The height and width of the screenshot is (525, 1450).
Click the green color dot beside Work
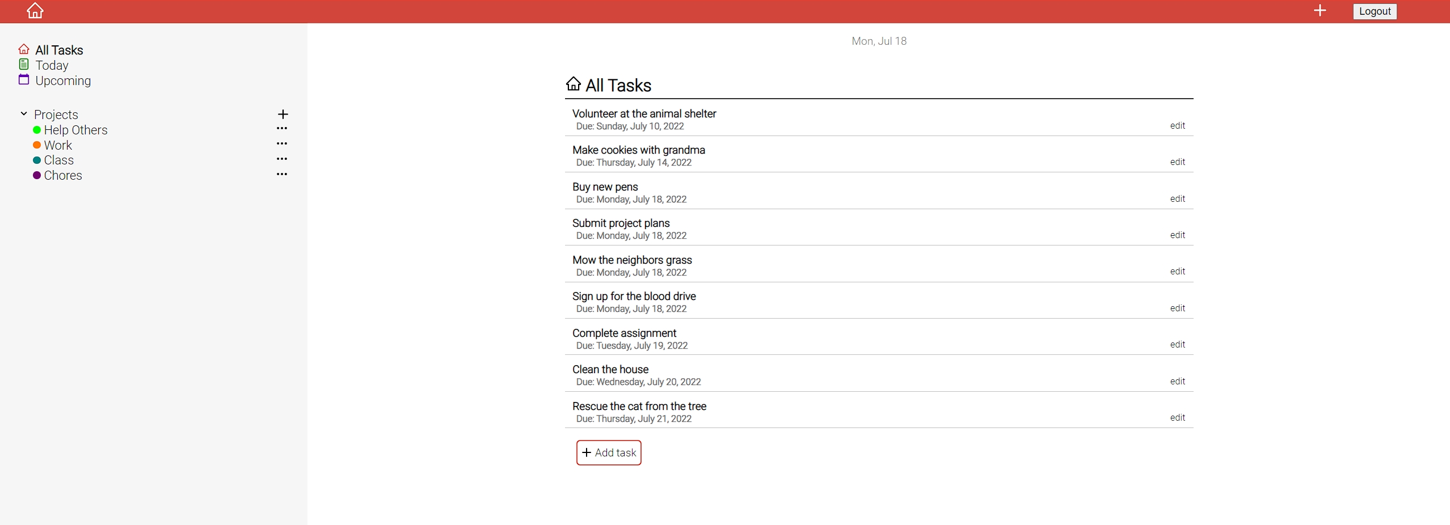(x=36, y=145)
